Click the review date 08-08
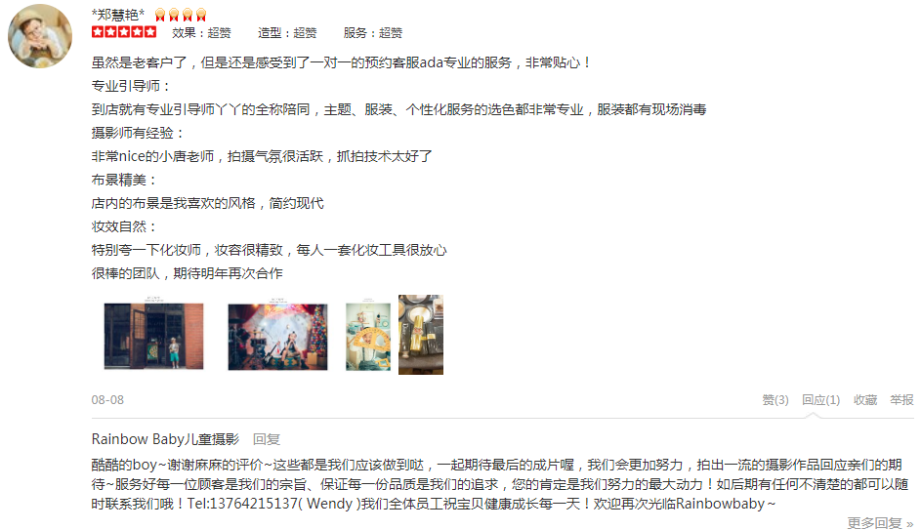The image size is (921, 530). pyautogui.click(x=107, y=400)
